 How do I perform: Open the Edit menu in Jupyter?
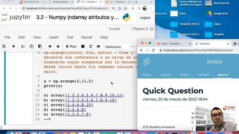(x=22, y=37)
